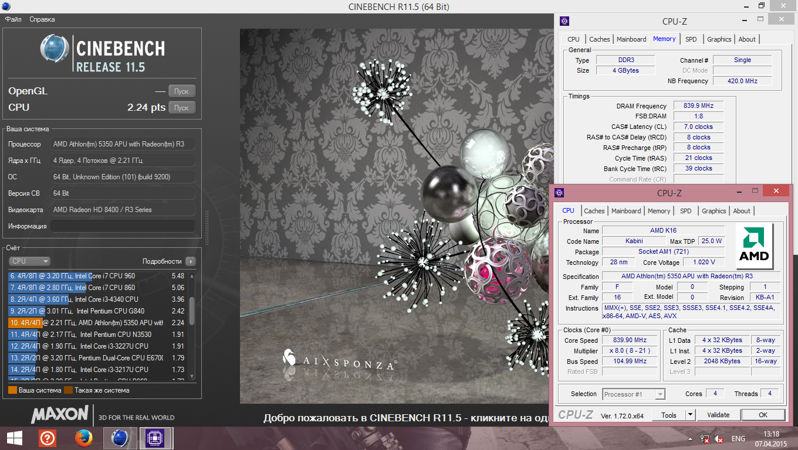The height and width of the screenshot is (450, 798).
Task: Switch to Caches tab in back CPU-Z window
Action: click(599, 39)
